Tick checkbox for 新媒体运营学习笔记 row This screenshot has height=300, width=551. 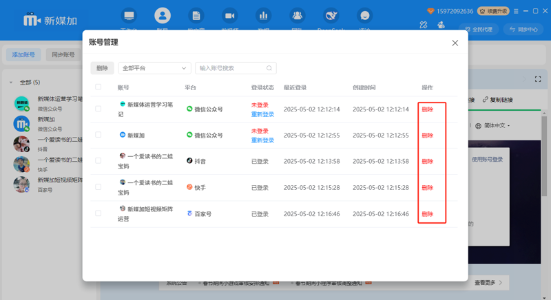click(98, 109)
